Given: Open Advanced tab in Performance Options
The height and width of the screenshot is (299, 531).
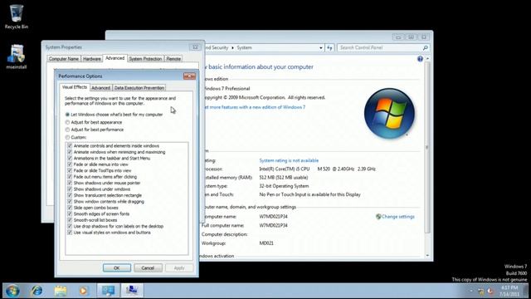Looking at the screenshot, I should coord(101,88).
